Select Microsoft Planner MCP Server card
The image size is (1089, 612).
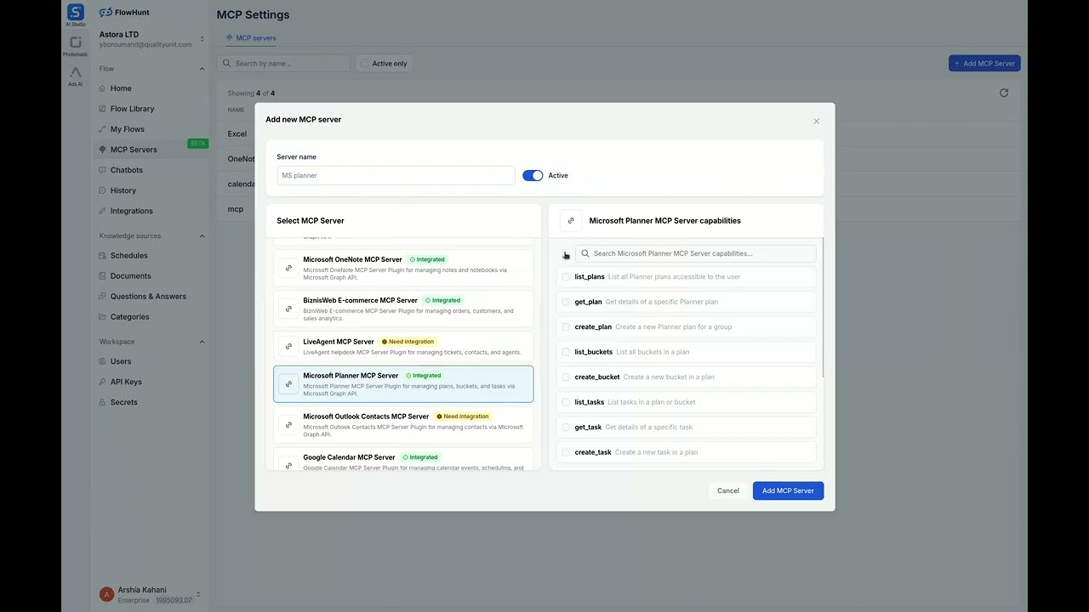(403, 384)
